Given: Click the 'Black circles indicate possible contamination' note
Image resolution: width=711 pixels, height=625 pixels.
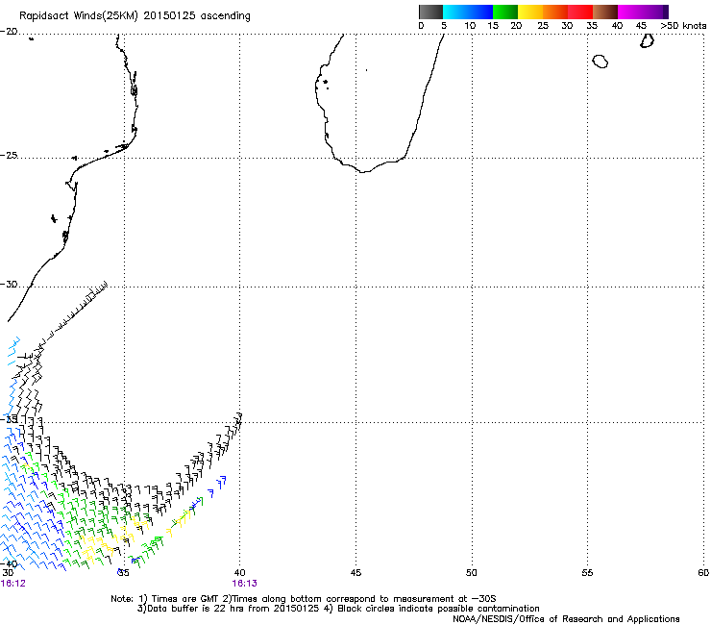Looking at the screenshot, I should [438, 609].
